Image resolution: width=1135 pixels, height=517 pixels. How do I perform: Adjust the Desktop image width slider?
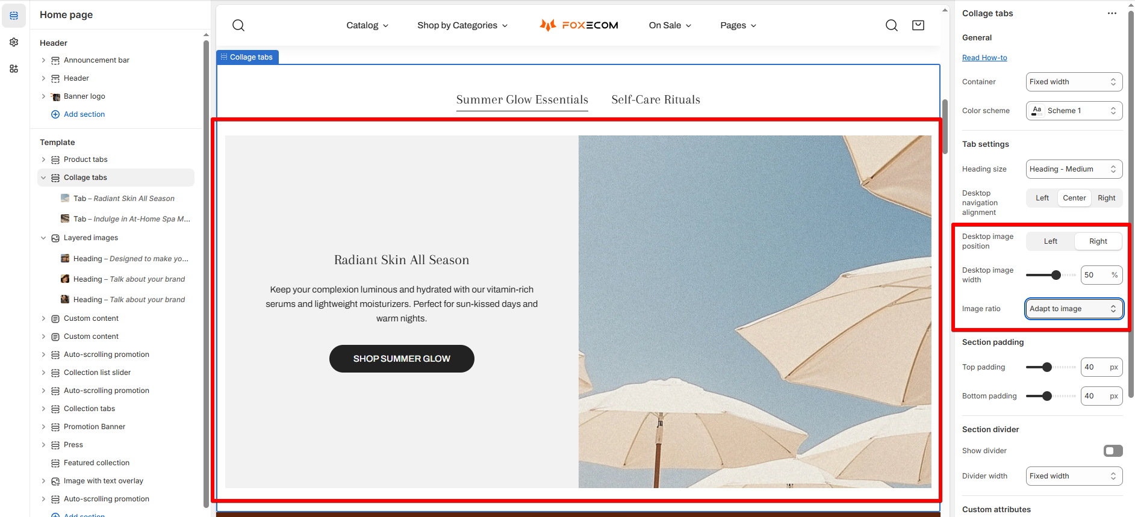[x=1051, y=275]
